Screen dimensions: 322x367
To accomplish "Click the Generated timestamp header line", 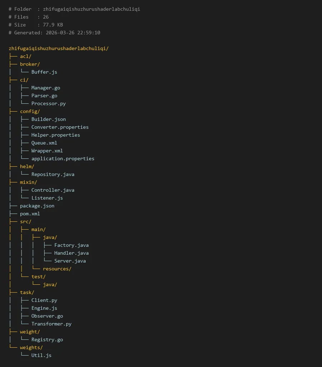I will 54,33.
